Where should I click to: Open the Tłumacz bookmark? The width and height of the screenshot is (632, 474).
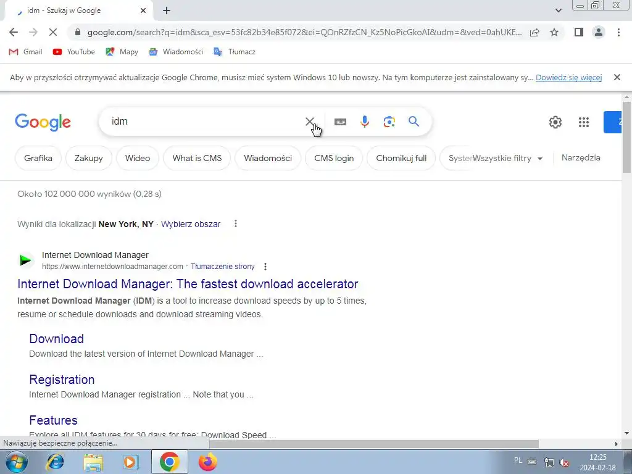tap(235, 52)
